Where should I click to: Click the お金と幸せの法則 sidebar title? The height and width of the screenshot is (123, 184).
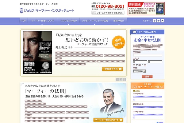[147, 40]
